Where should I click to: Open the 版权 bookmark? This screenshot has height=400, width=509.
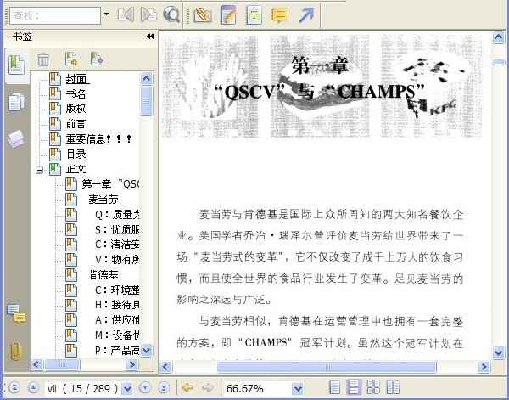click(x=76, y=109)
